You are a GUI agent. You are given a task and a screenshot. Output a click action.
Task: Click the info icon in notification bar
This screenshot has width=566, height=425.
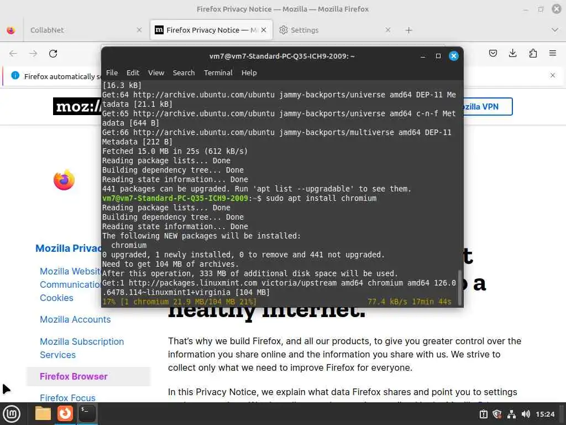[15, 75]
